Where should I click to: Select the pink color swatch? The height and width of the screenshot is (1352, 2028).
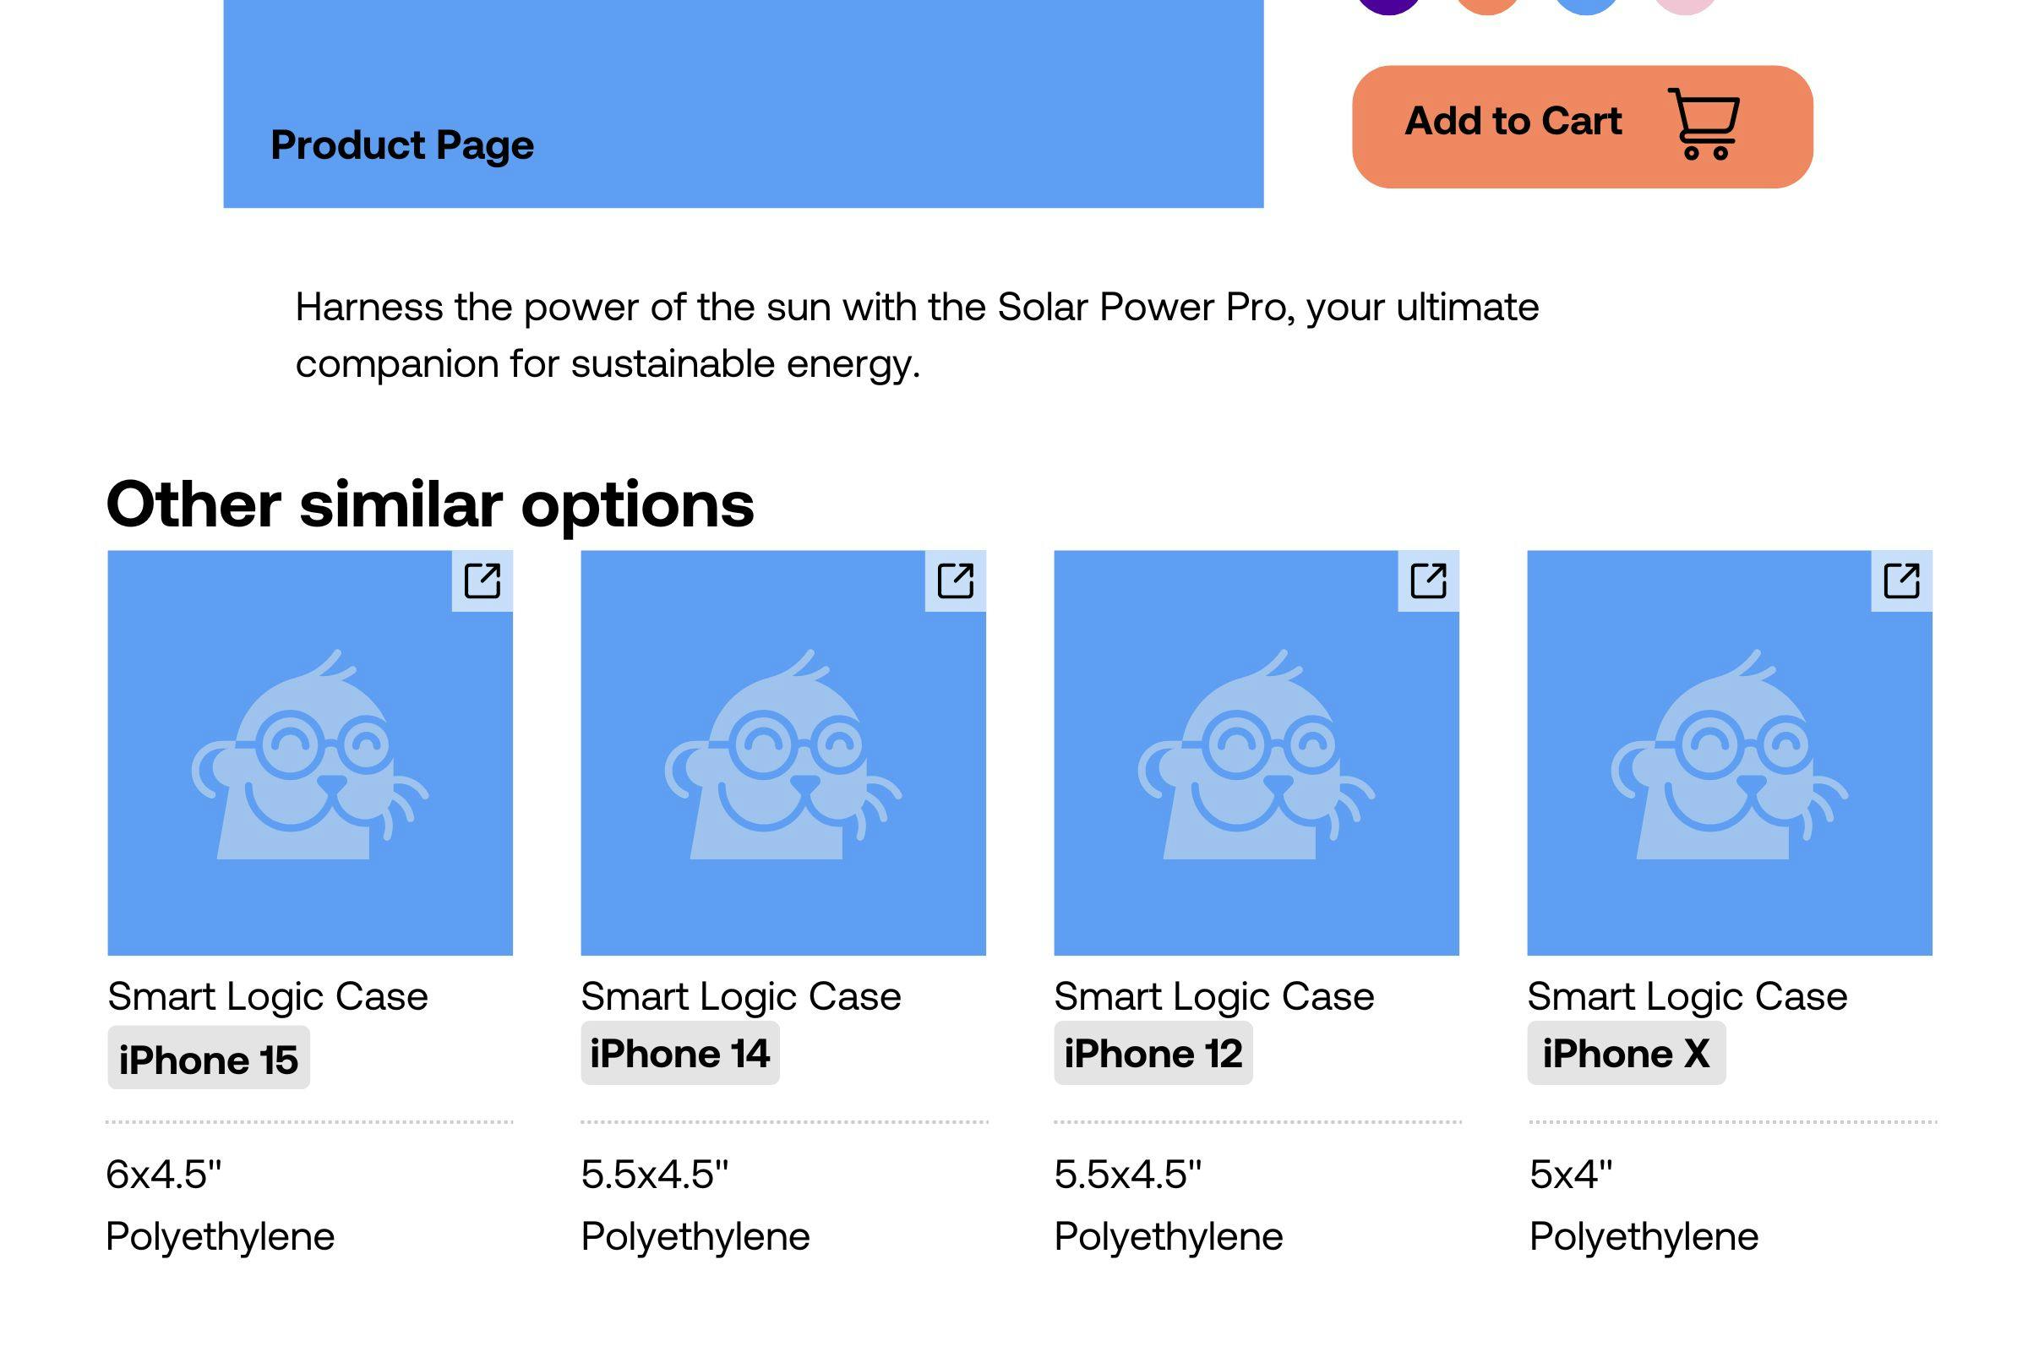coord(1686,5)
